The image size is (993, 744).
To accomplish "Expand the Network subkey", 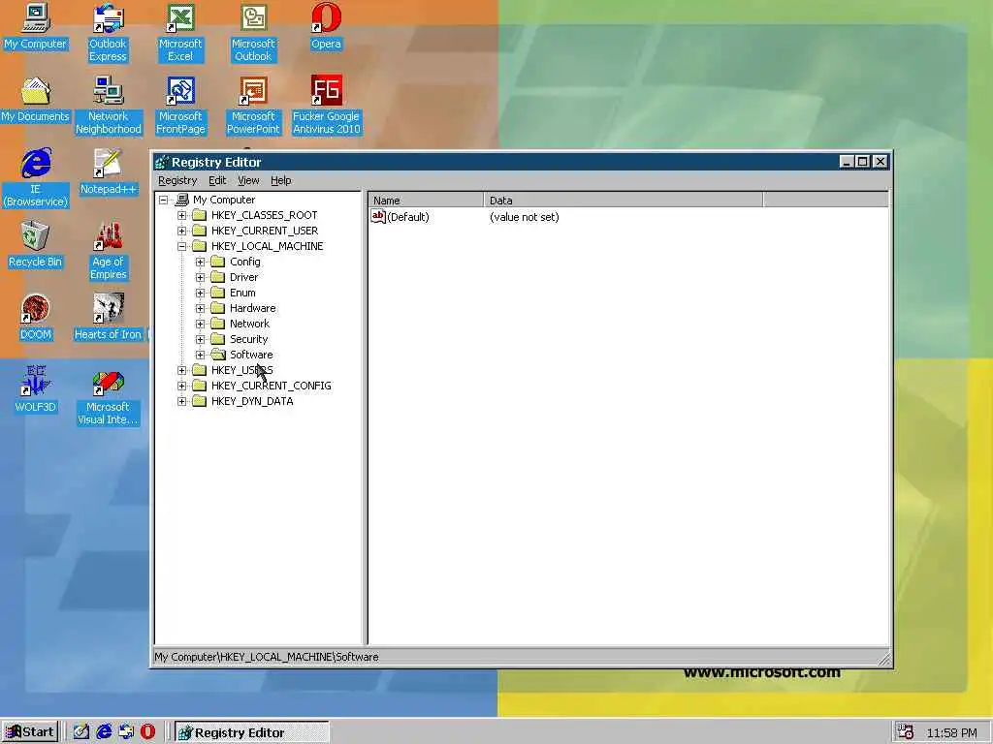I will coord(200,324).
